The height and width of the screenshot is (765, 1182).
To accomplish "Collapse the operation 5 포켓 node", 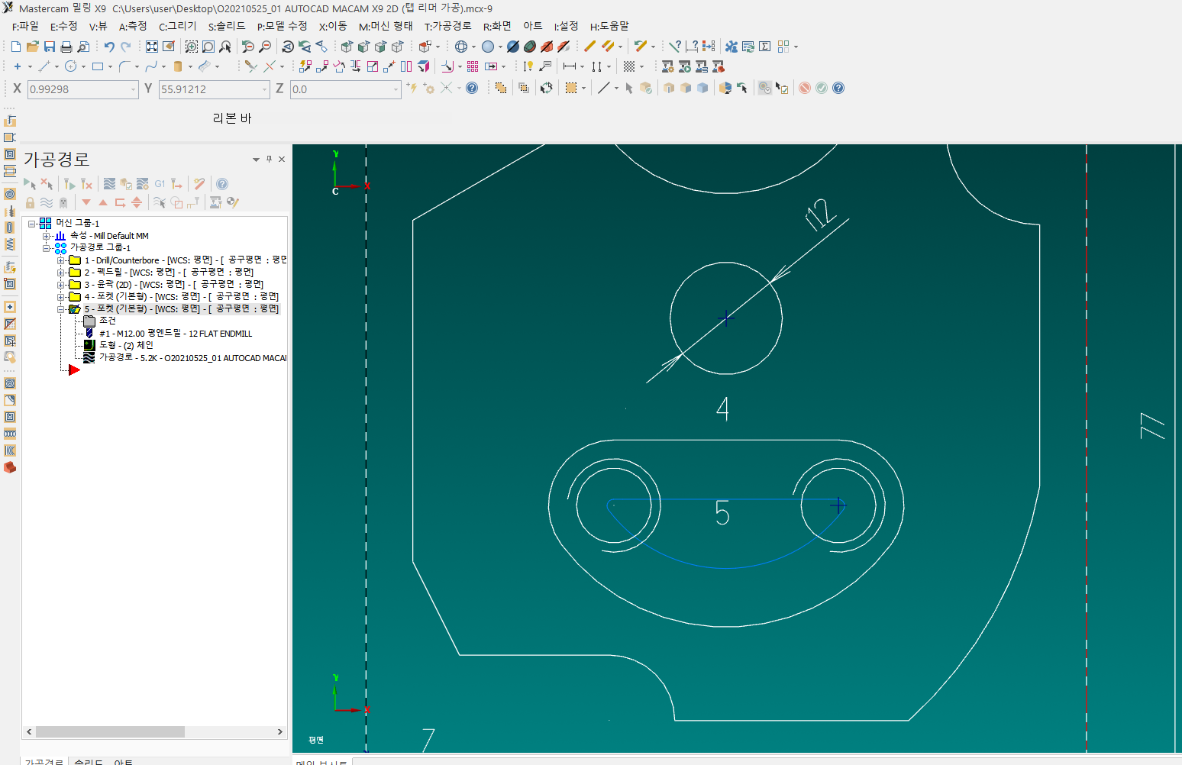I will [x=60, y=309].
